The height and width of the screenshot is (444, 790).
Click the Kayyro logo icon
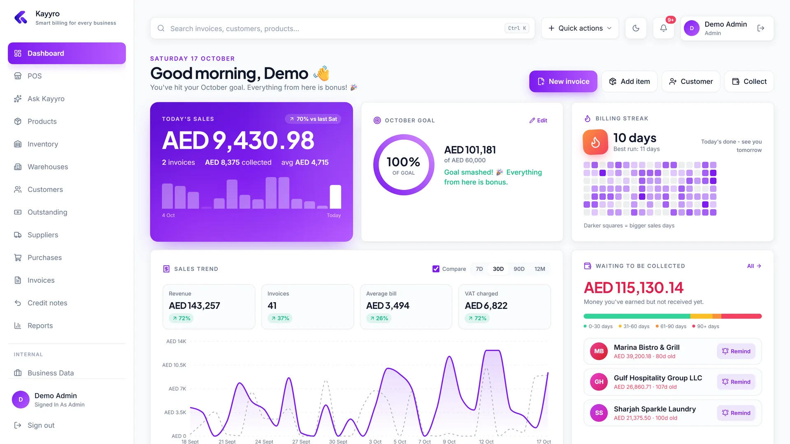click(x=21, y=18)
